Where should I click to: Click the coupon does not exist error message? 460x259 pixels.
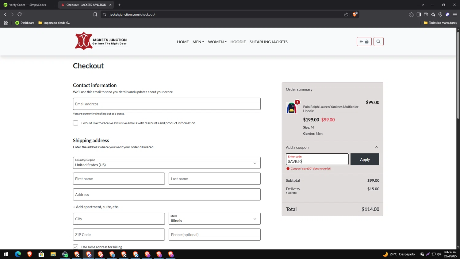point(311,168)
